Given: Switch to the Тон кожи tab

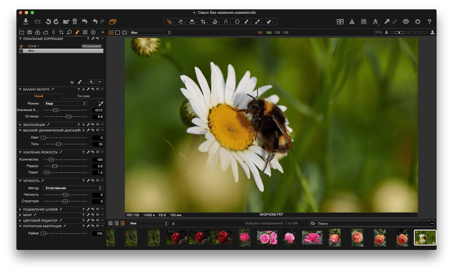Looking at the screenshot, I should pyautogui.click(x=83, y=96).
